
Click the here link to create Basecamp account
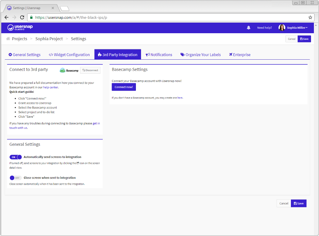pos(180,98)
